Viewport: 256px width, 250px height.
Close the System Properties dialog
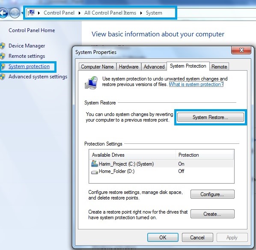click(x=241, y=50)
